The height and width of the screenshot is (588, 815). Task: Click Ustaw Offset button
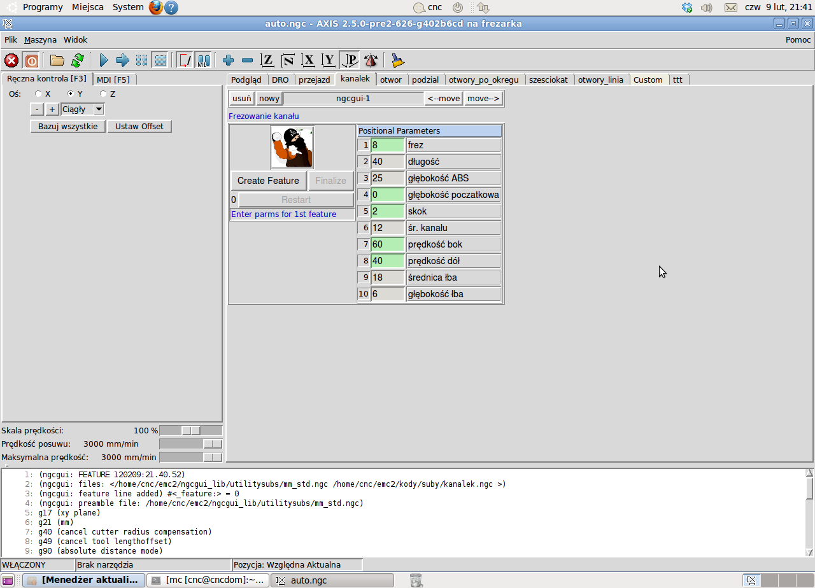139,127
